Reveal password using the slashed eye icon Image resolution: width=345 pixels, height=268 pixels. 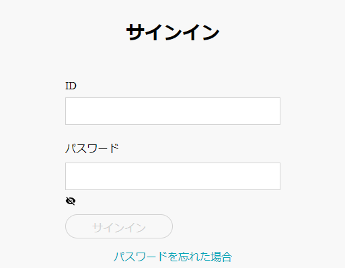coord(71,201)
